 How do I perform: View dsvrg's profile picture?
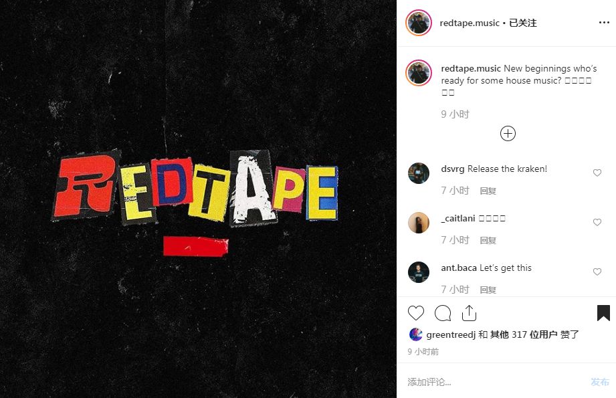419,173
